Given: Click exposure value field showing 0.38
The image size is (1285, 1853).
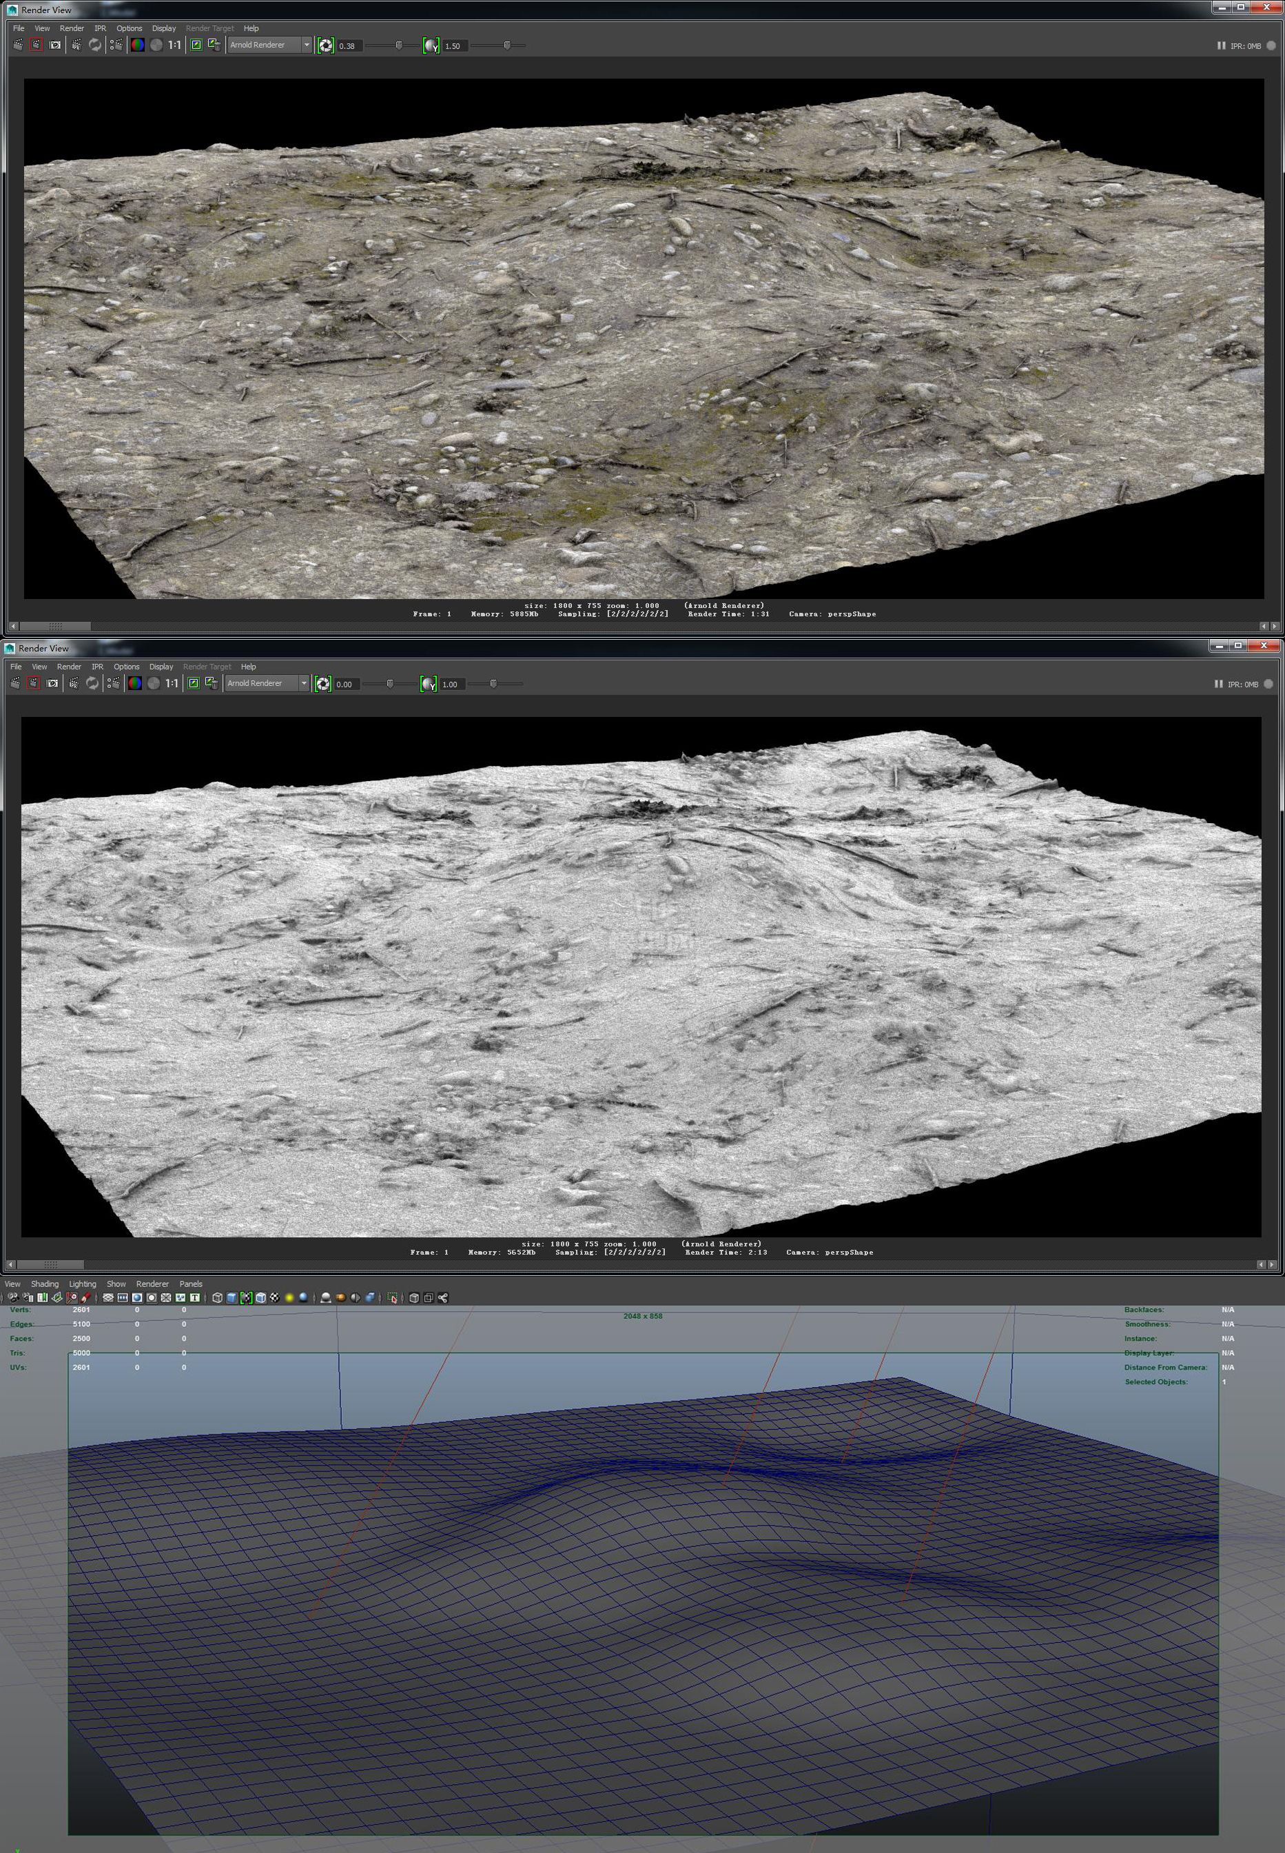Looking at the screenshot, I should click(348, 46).
